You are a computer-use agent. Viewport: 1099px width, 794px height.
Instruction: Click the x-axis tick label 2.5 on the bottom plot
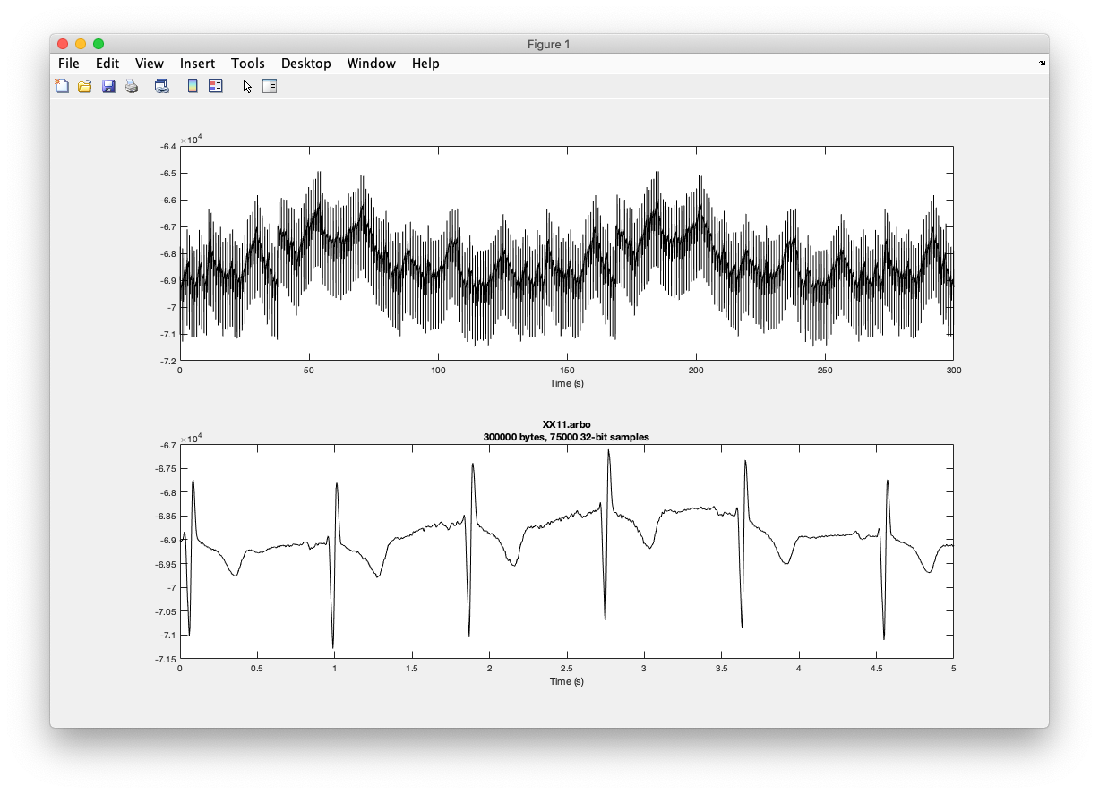tap(566, 668)
